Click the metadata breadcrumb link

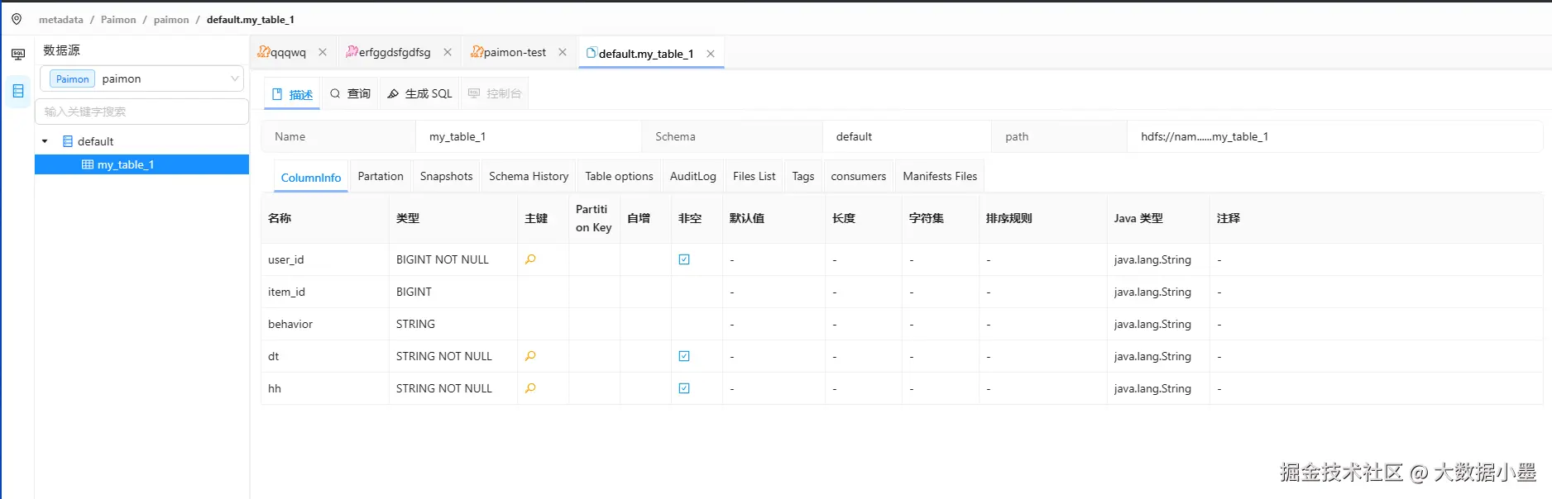(x=61, y=19)
